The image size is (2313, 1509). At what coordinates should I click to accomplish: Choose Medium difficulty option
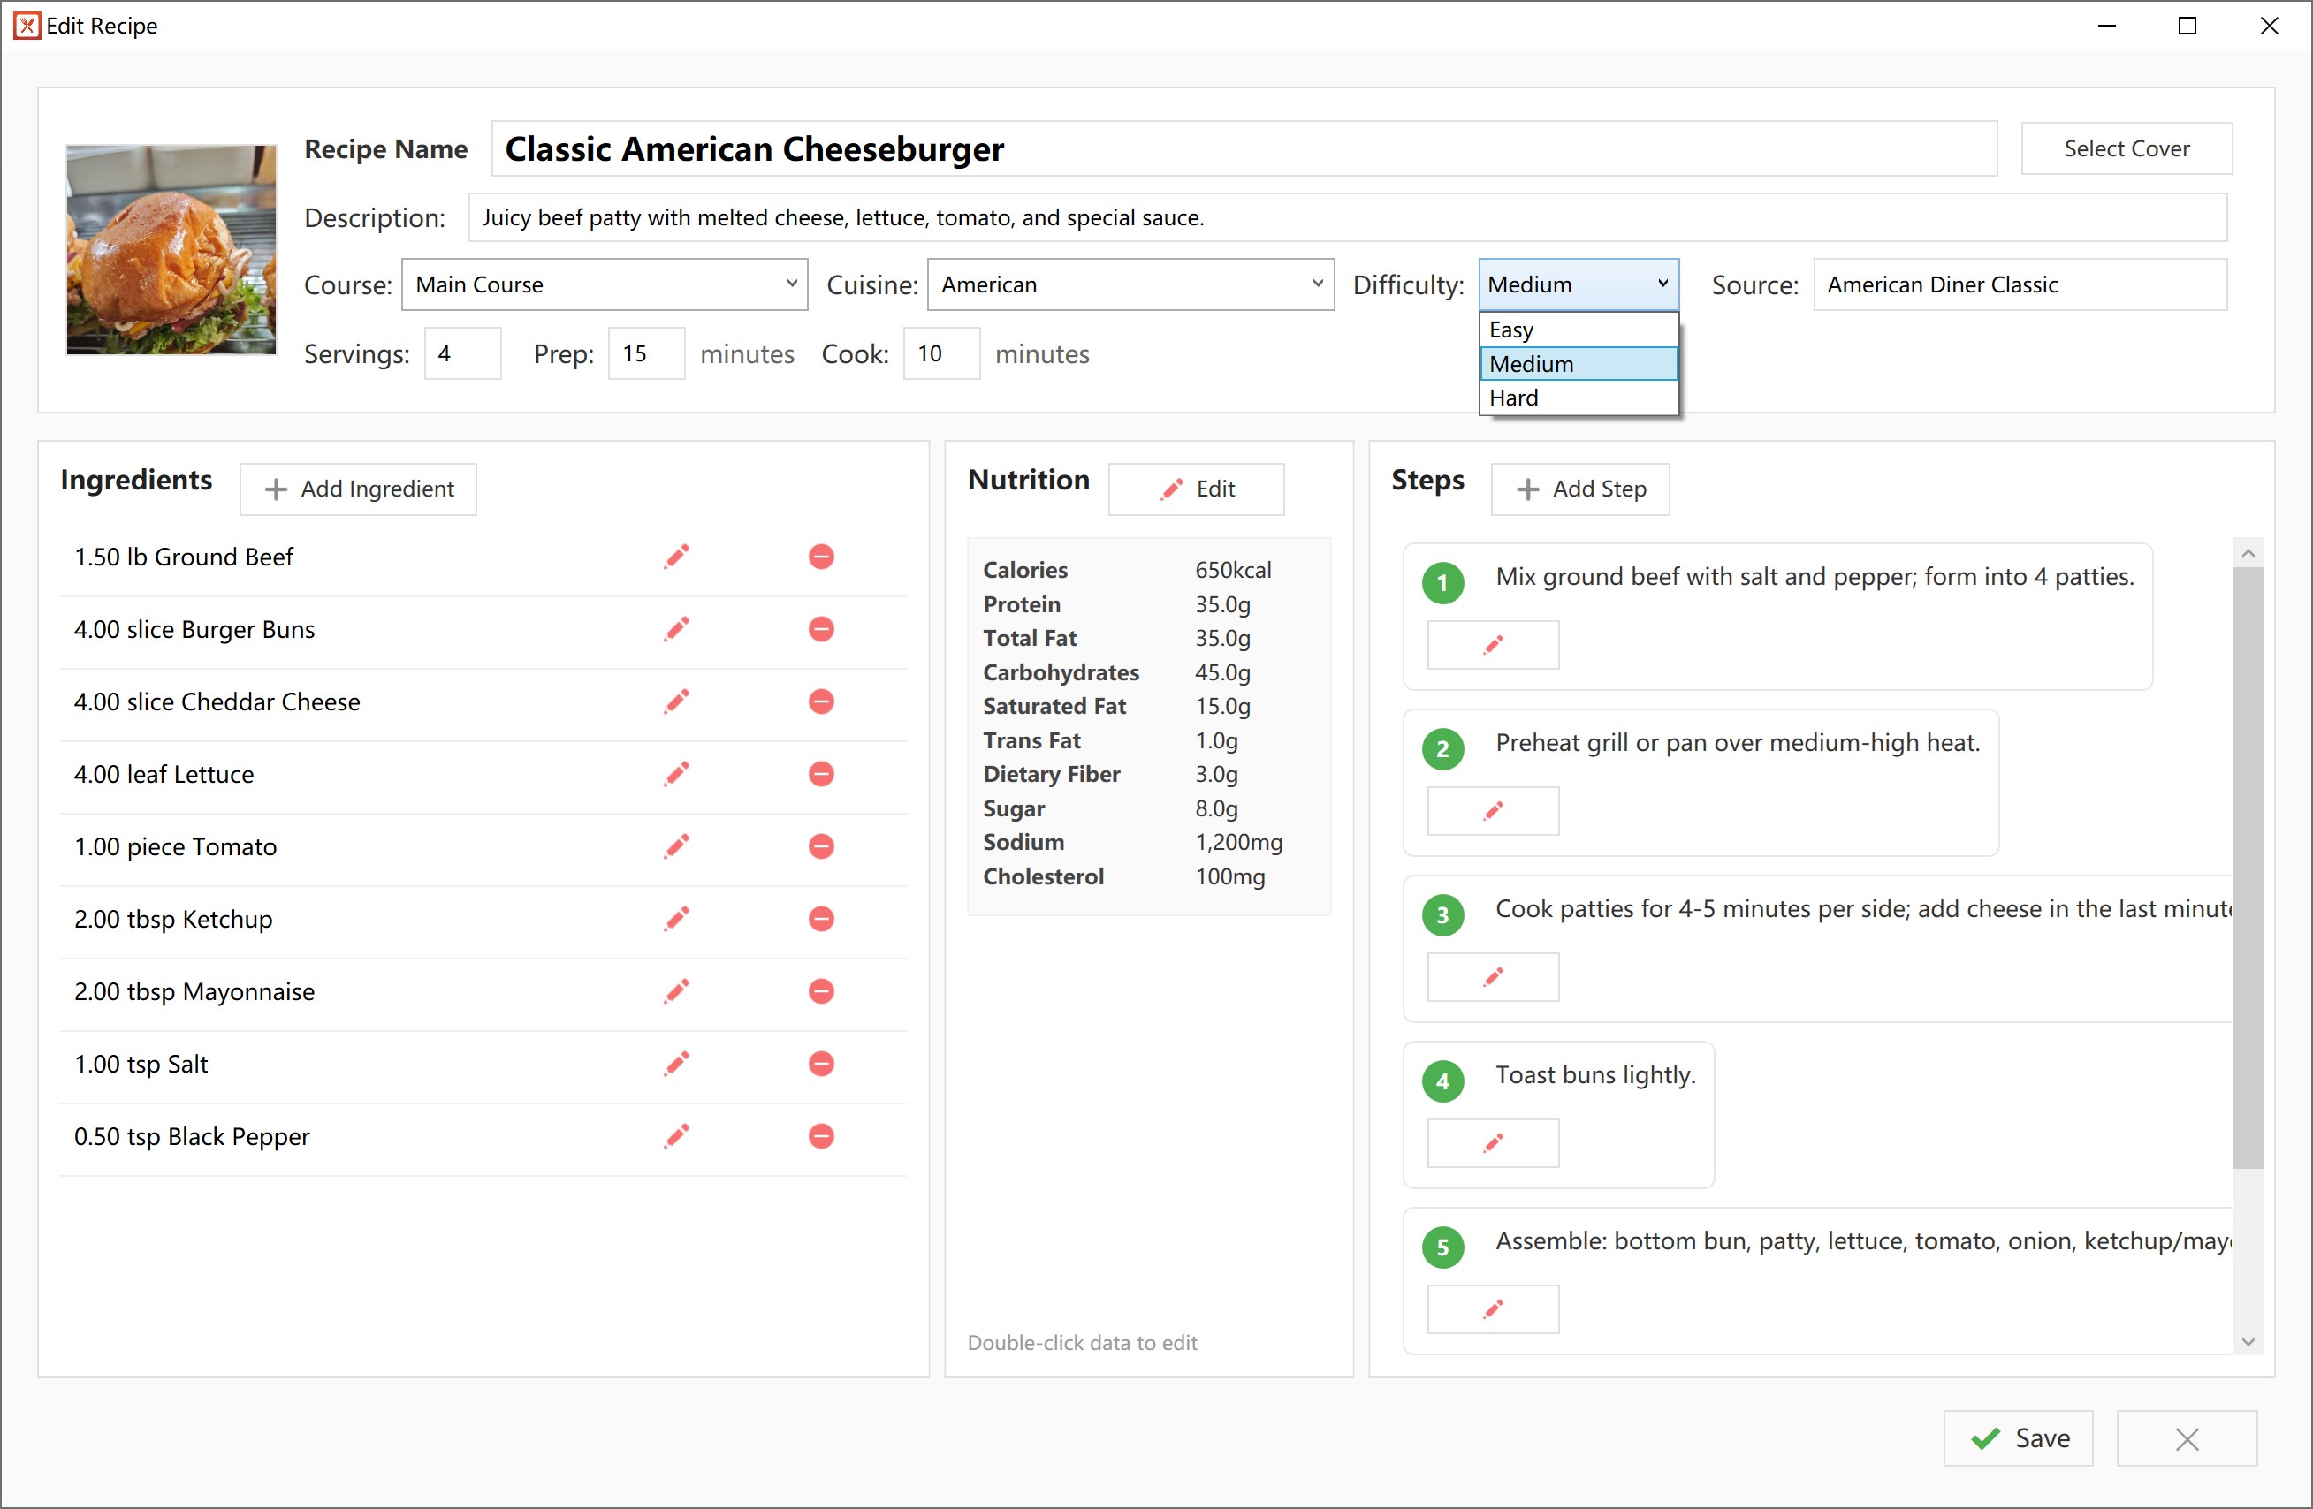pyautogui.click(x=1579, y=364)
